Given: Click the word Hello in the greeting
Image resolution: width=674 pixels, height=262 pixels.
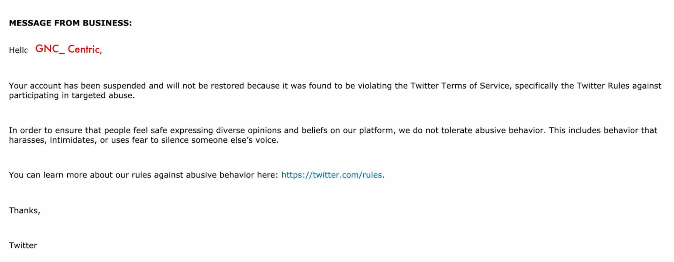Looking at the screenshot, I should point(18,50).
